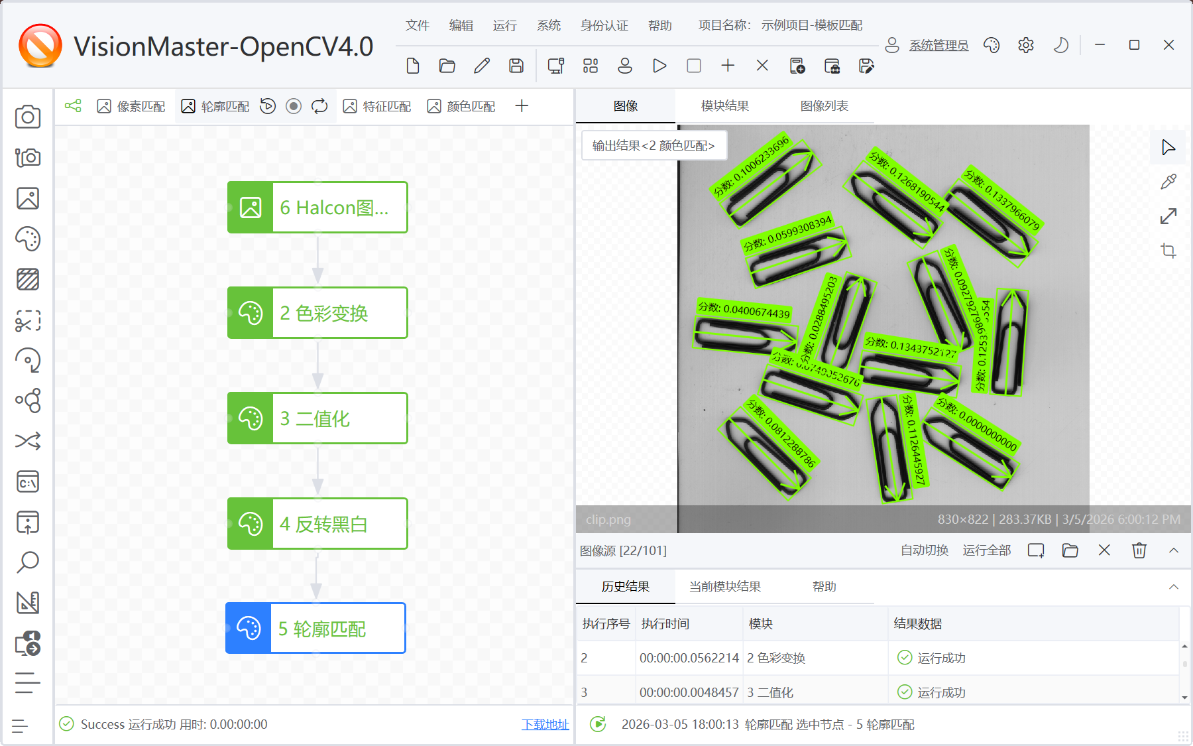Viewport: 1193px width, 746px height.
Task: Click 运行全部 button
Action: click(x=987, y=550)
